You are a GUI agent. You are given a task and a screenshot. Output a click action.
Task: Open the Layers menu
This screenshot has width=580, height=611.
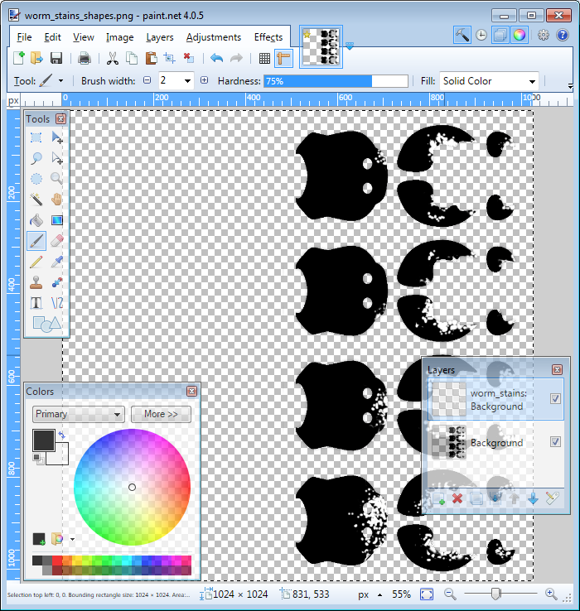pyautogui.click(x=160, y=37)
